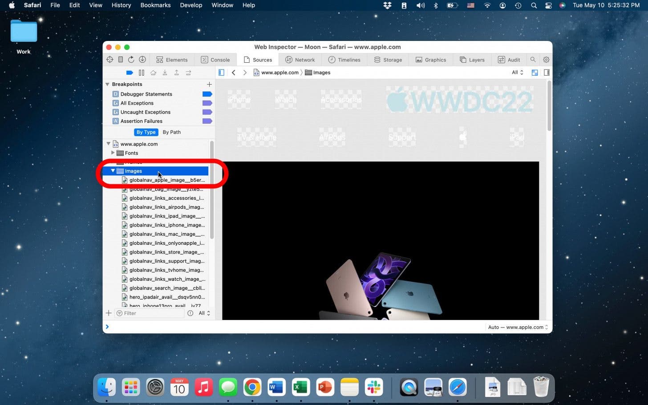Screen dimensions: 648x405
Task: Click the step next debugger icon
Action: click(188, 73)
